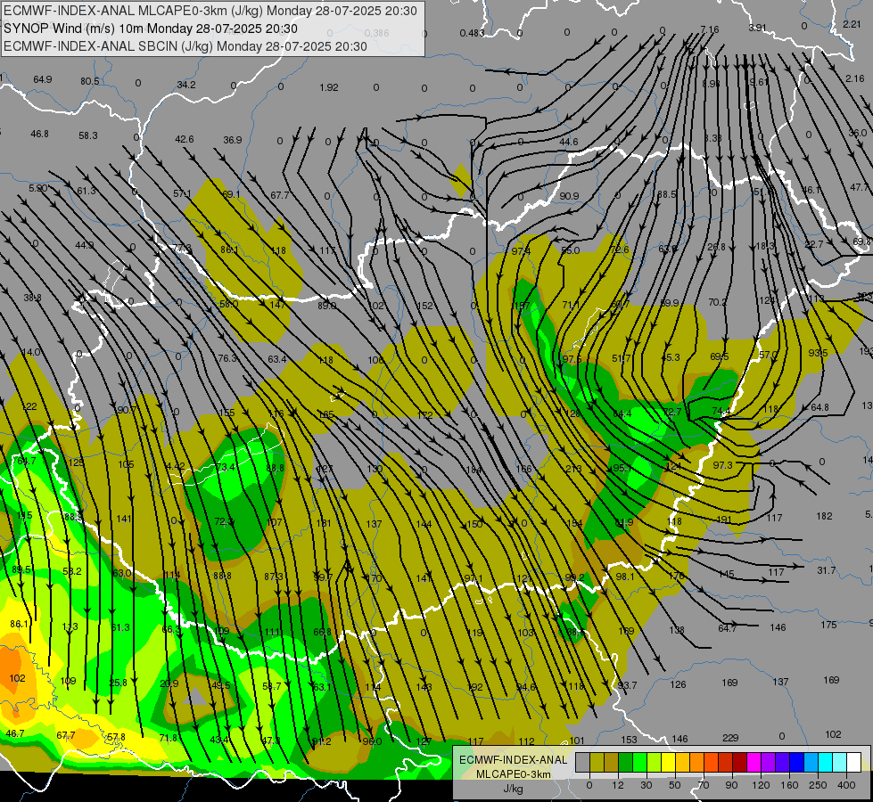The height and width of the screenshot is (802, 873).
Task: Pick the pale cyan legend swatch above 400
Action: [x=840, y=762]
